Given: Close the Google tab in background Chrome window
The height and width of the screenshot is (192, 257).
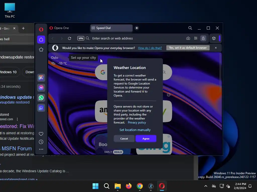Looking at the screenshot, I should click(14, 28).
